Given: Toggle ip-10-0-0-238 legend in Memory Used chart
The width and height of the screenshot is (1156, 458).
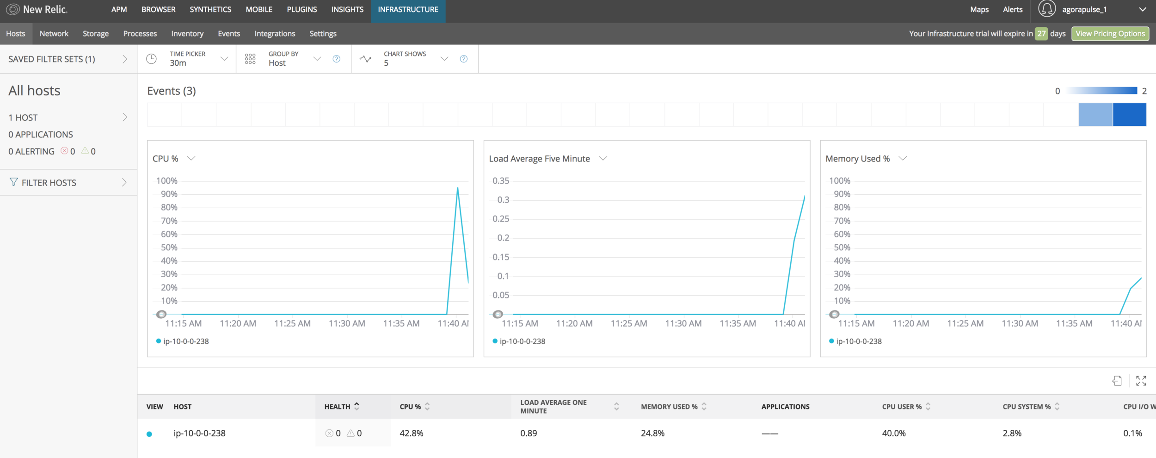Looking at the screenshot, I should click(x=856, y=341).
